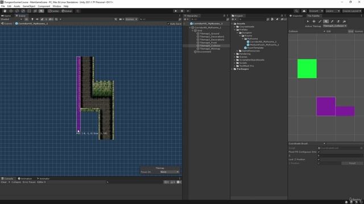
Task: Toggle scene effects button
Action: (42, 19)
